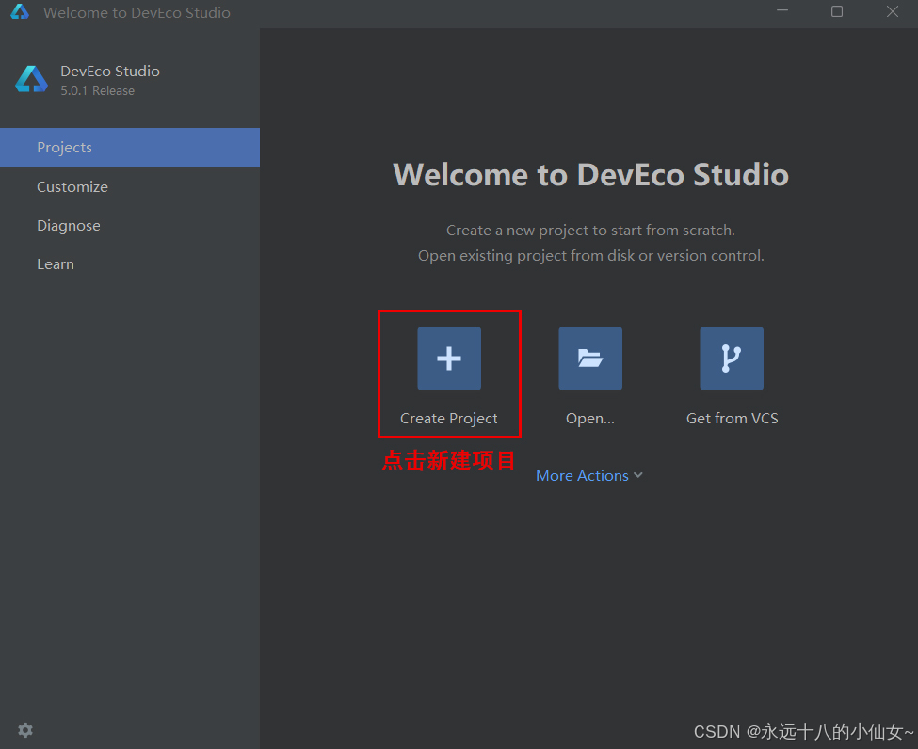Switch to the Customize tab
The height and width of the screenshot is (749, 918).
tap(130, 186)
